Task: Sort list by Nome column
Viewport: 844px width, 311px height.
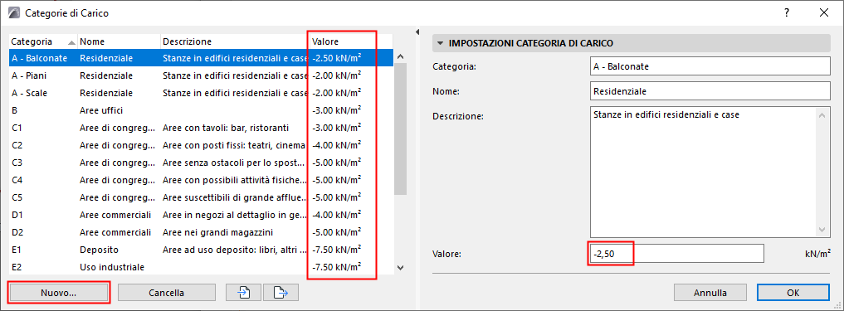Action: tap(119, 41)
